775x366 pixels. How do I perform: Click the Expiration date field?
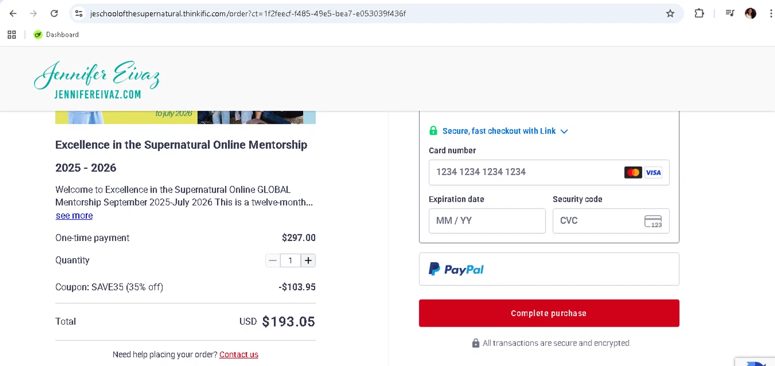(487, 221)
